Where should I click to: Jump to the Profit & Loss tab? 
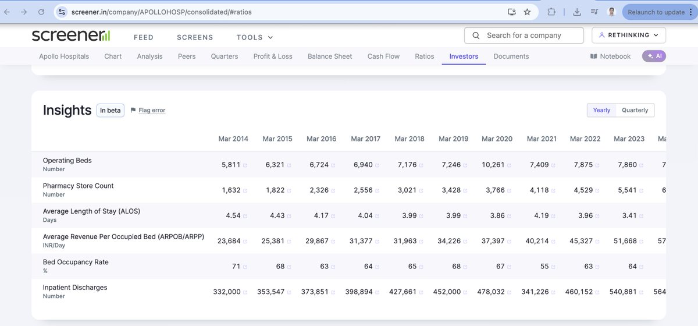click(x=273, y=56)
